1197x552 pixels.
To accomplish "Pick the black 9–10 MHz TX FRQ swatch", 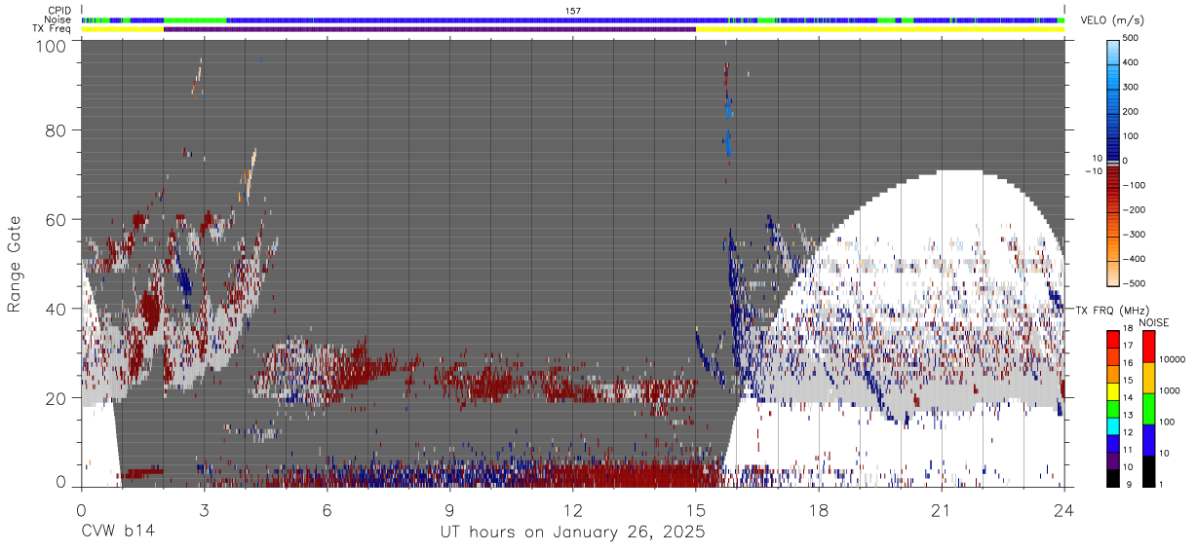I will (1112, 478).
